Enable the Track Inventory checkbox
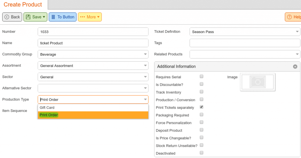The image size is (301, 158). 201,92
